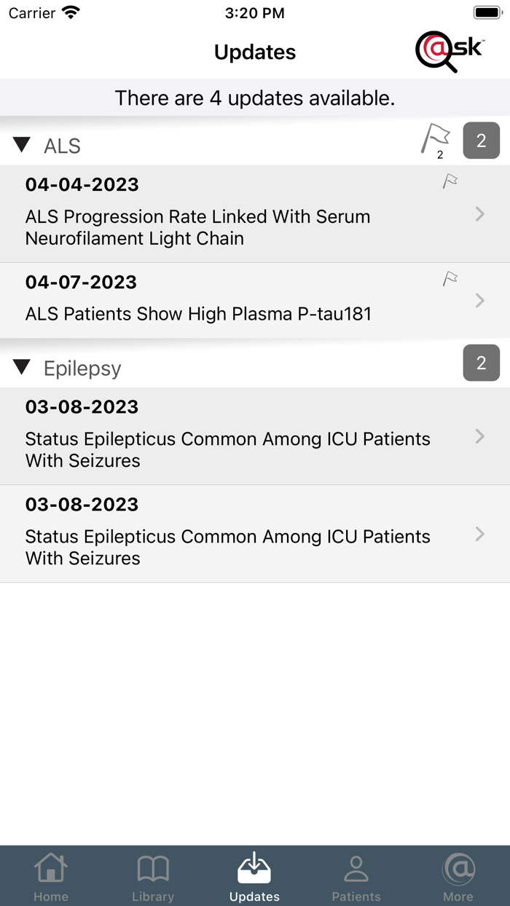The width and height of the screenshot is (510, 906).
Task: Toggle the flag on the 04-04-2023 ALS article
Action: (450, 181)
